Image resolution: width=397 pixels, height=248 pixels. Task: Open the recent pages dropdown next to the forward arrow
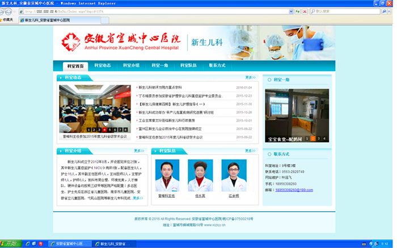tap(14, 12)
